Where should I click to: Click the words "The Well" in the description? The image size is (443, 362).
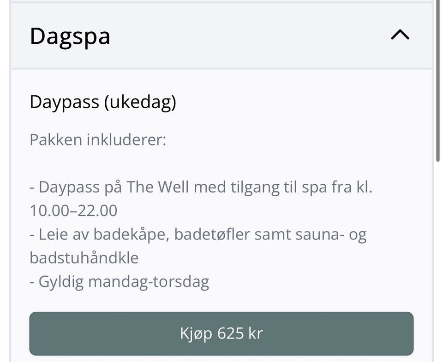point(157,187)
